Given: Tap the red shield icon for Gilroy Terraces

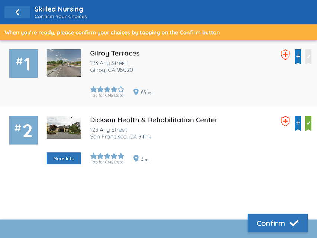Looking at the screenshot, I should pyautogui.click(x=285, y=54).
